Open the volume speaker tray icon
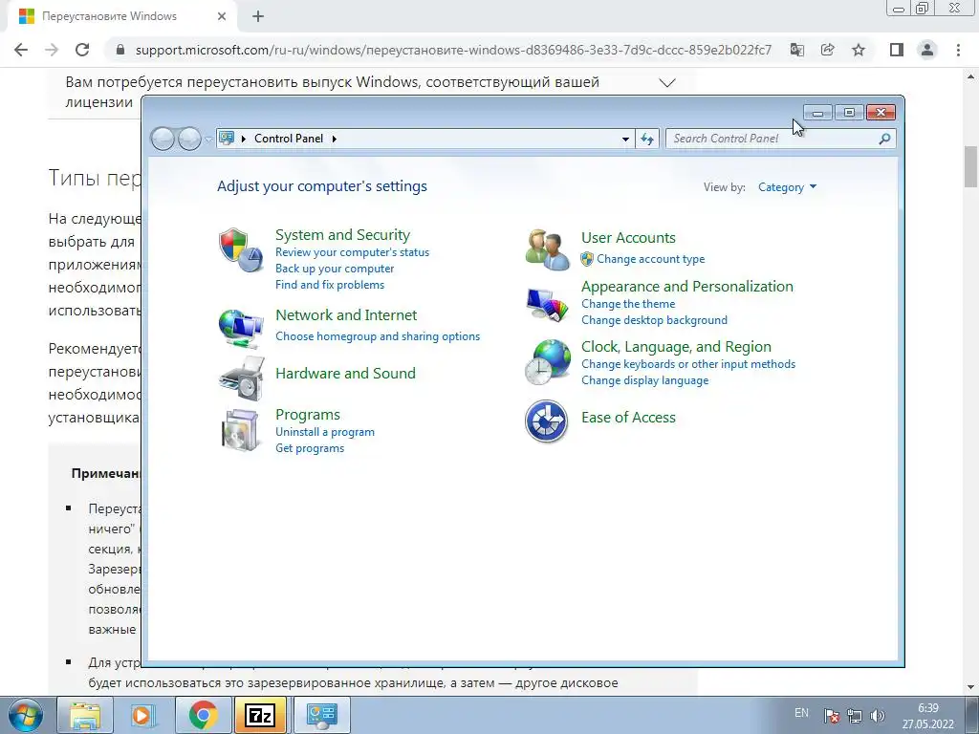This screenshot has height=734, width=979. (x=878, y=715)
